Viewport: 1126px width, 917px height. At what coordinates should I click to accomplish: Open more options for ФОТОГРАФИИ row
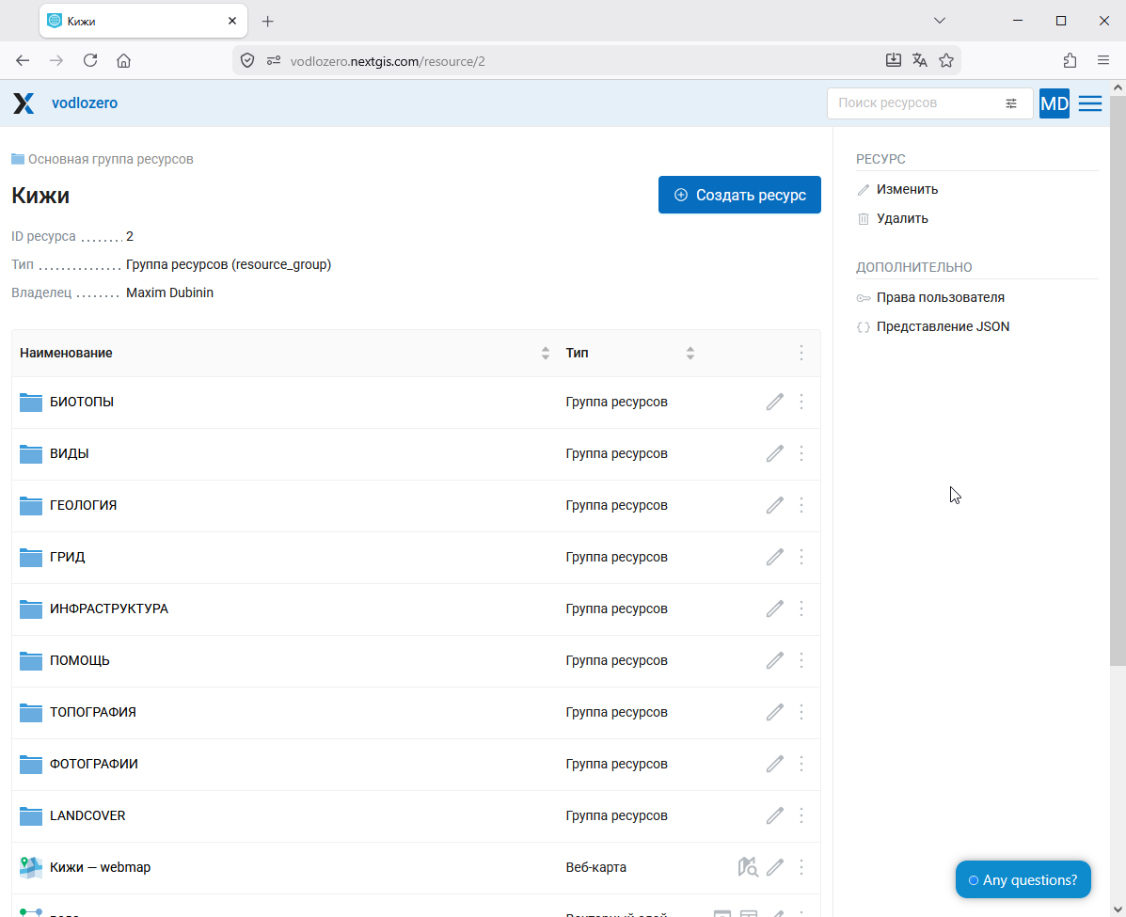(801, 764)
